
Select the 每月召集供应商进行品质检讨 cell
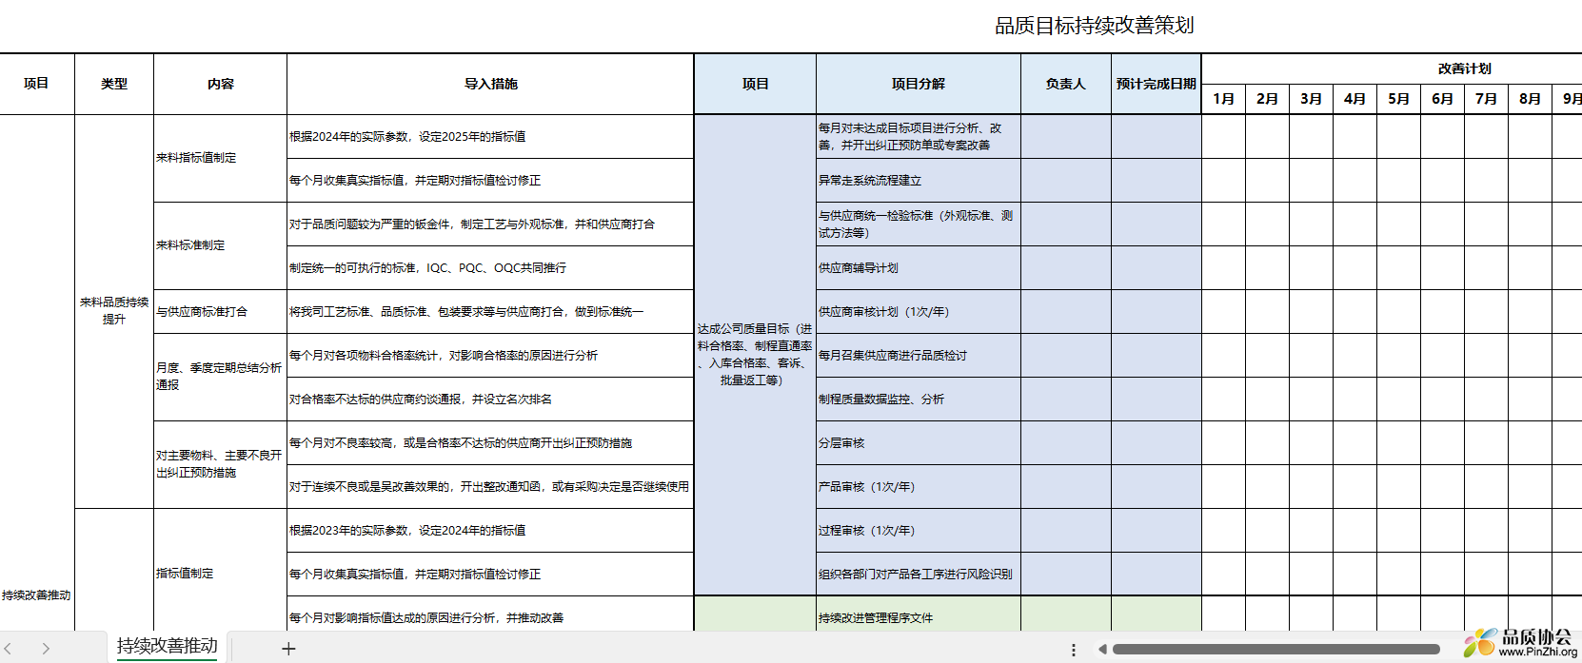(x=919, y=356)
